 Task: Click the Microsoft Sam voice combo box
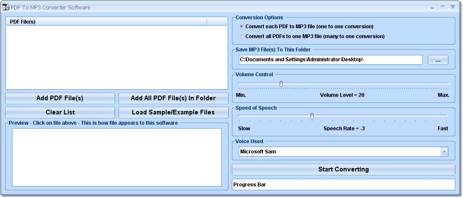(339, 152)
